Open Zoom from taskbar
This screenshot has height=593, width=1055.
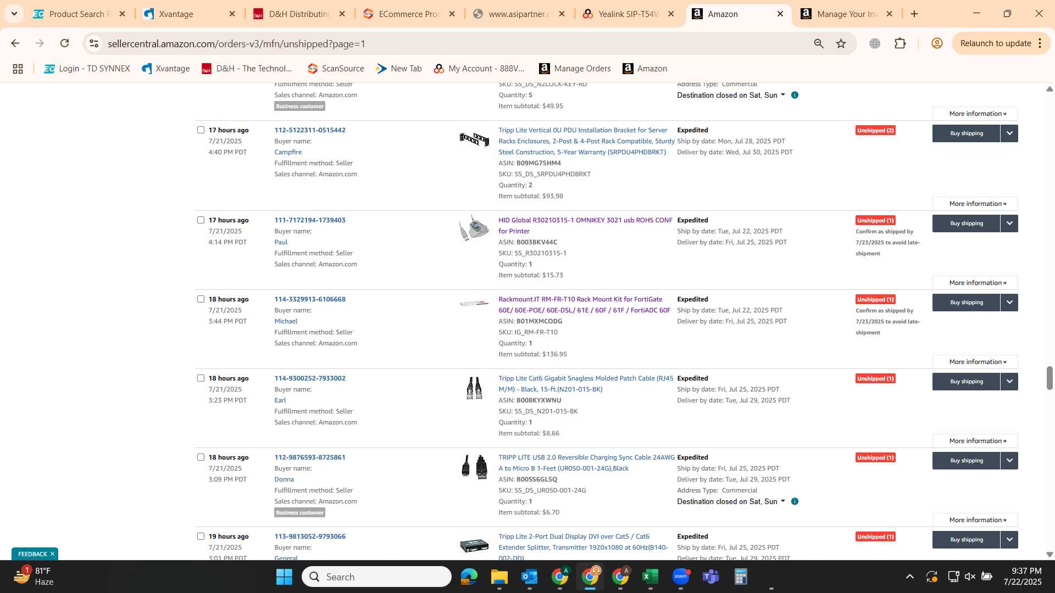pyautogui.click(x=681, y=577)
